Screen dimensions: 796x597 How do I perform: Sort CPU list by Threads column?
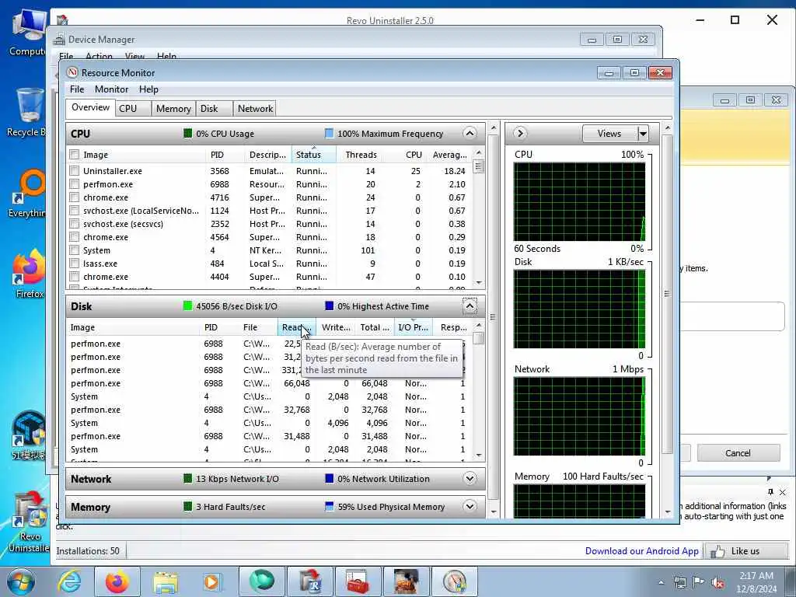(361, 155)
